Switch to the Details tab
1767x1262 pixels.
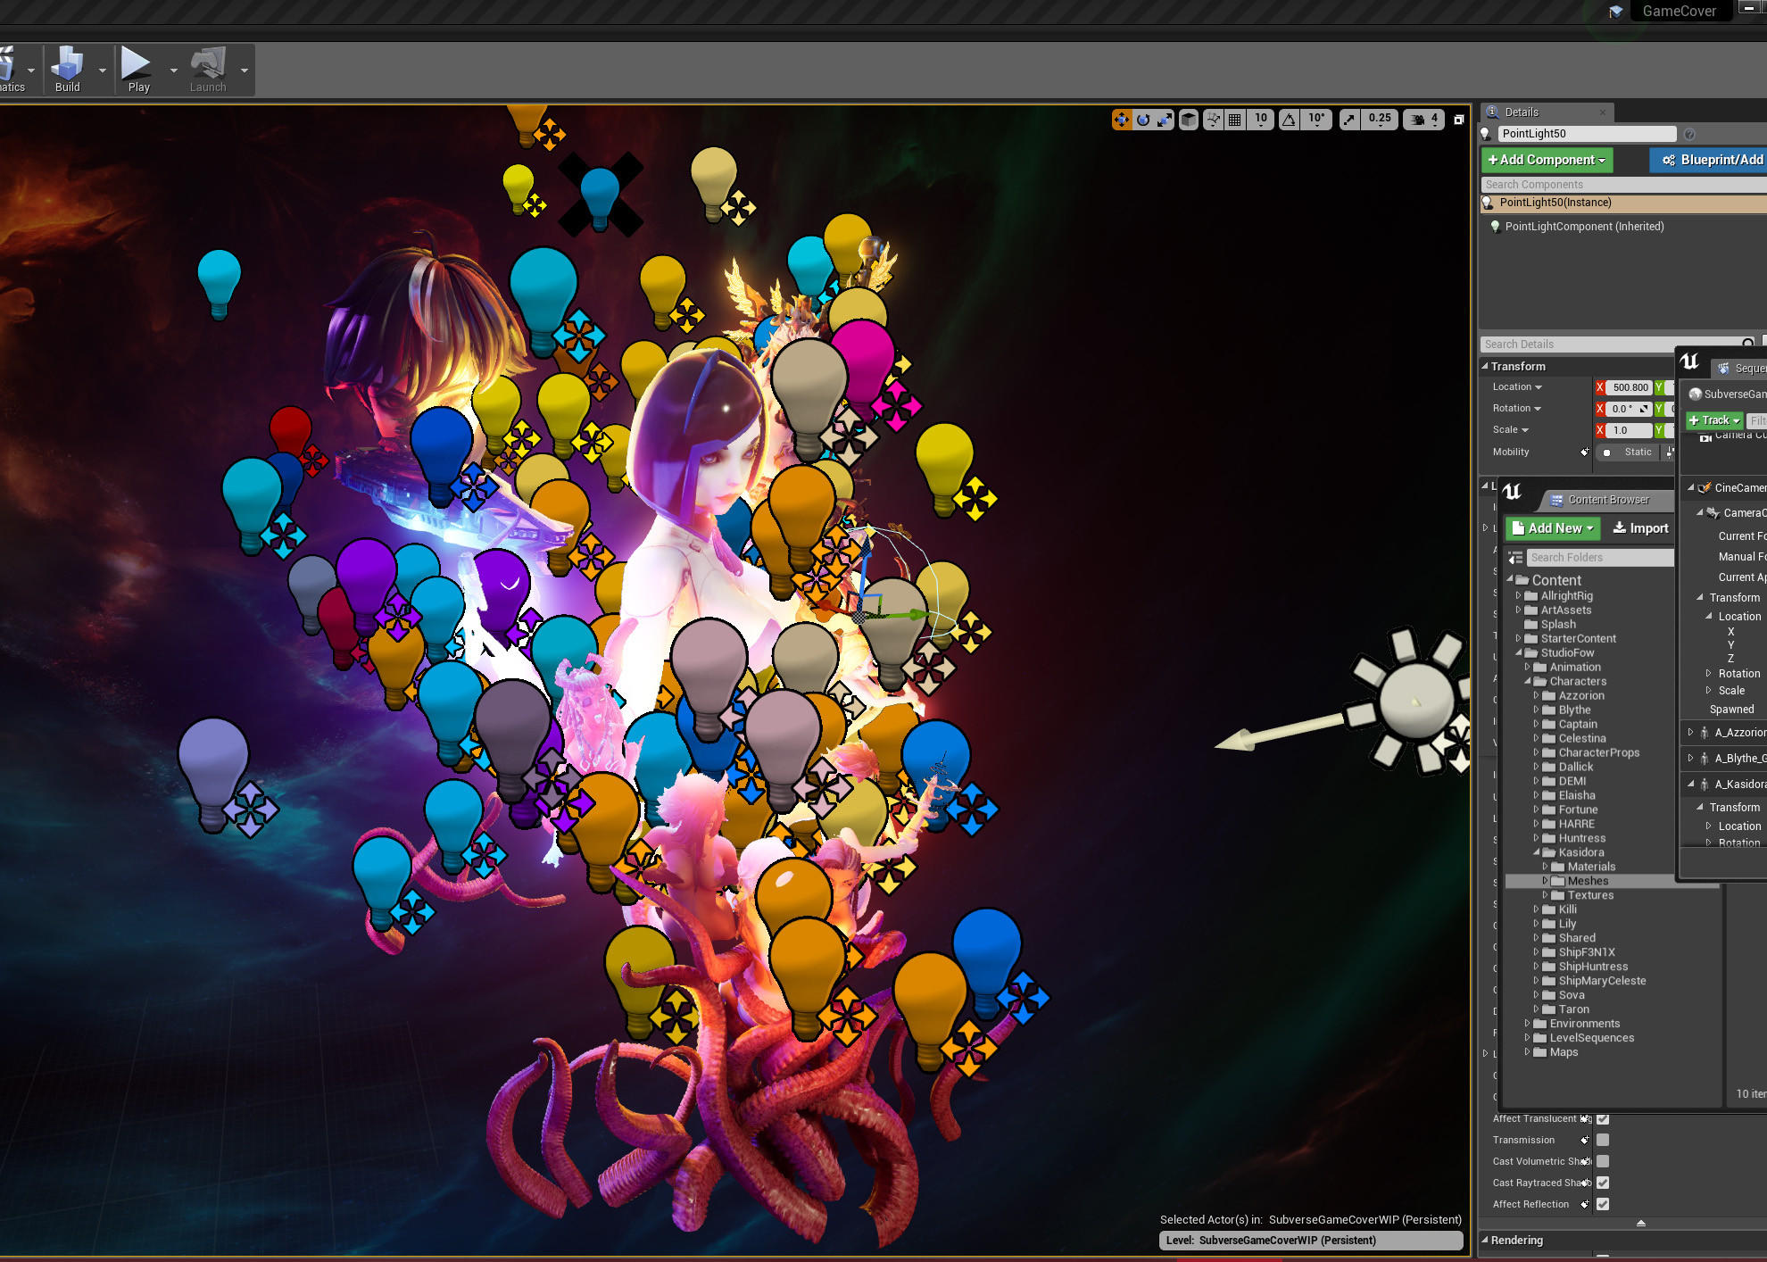coord(1522,112)
